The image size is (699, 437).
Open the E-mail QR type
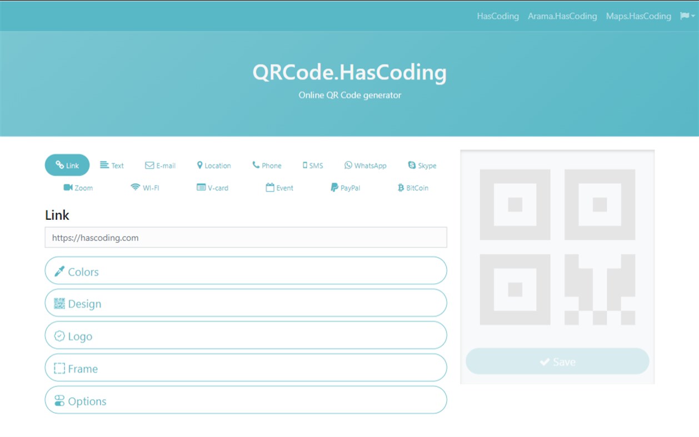(160, 165)
